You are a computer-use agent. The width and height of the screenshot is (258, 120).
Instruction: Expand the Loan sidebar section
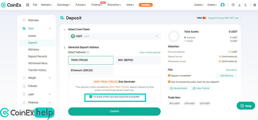pos(50,94)
